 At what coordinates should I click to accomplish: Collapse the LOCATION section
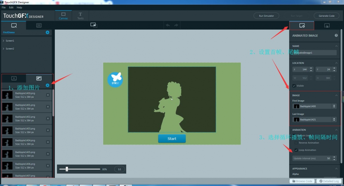click(x=336, y=63)
